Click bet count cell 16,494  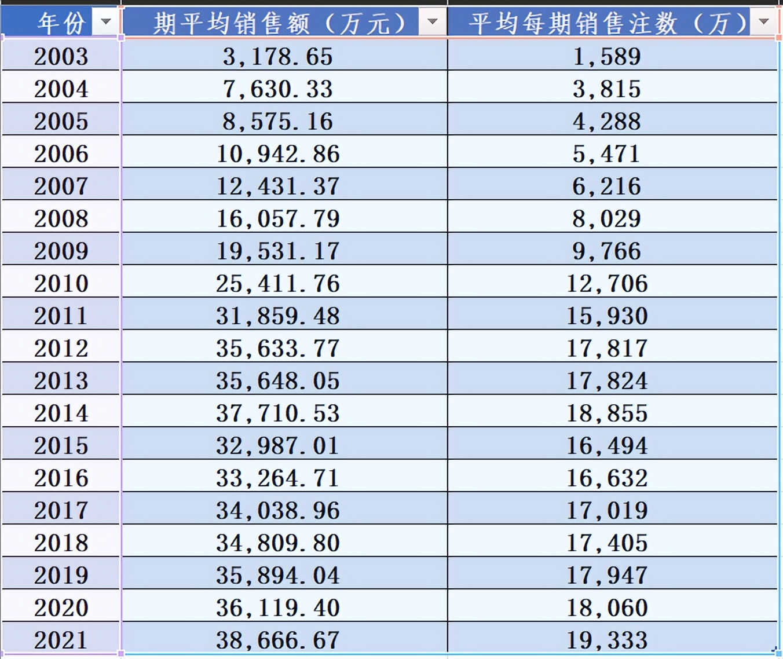pyautogui.click(x=613, y=445)
